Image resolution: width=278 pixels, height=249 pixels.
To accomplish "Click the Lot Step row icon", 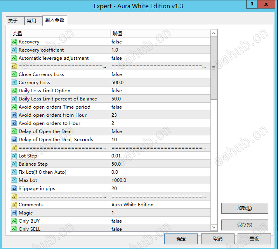I will pyautogui.click(x=14, y=156).
